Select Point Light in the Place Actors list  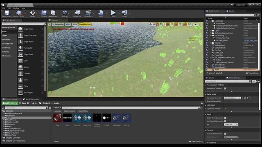point(31,48)
